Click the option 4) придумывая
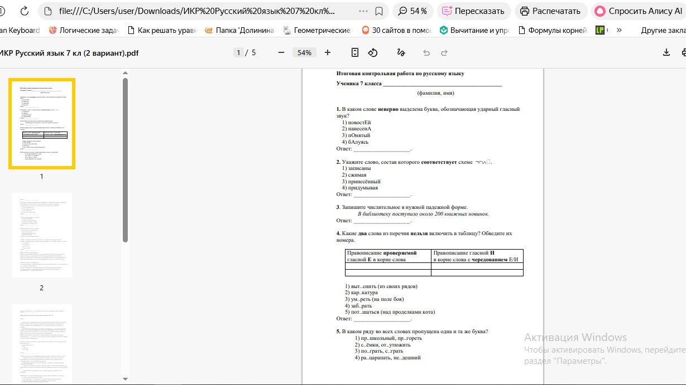 pos(360,188)
